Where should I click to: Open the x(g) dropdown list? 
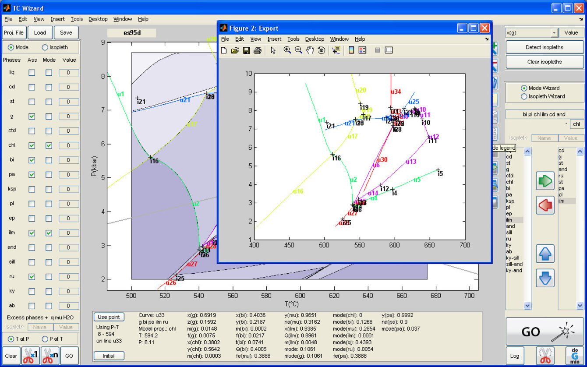(554, 33)
